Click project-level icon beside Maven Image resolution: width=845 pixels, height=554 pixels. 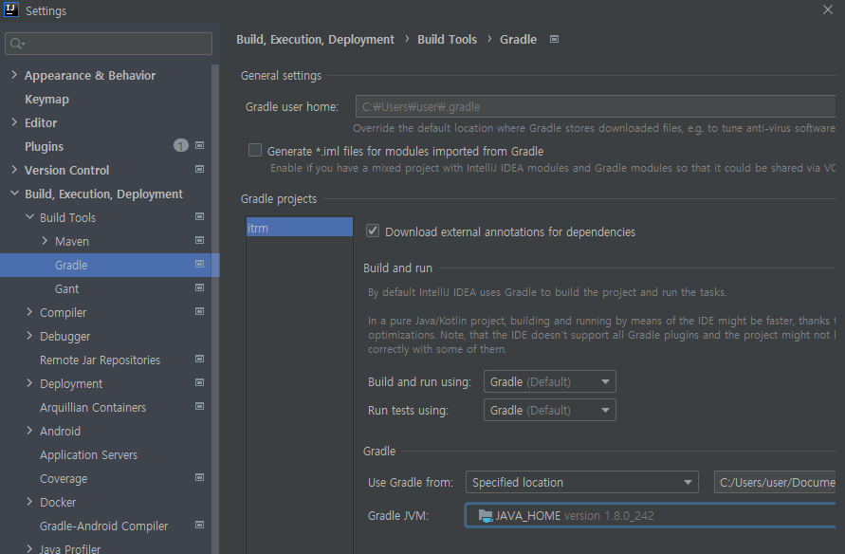(199, 240)
